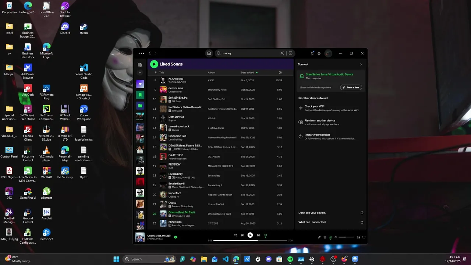This screenshot has width=471, height=265.
Task: Open the Steam desktop shortcut
Action: click(x=84, y=29)
